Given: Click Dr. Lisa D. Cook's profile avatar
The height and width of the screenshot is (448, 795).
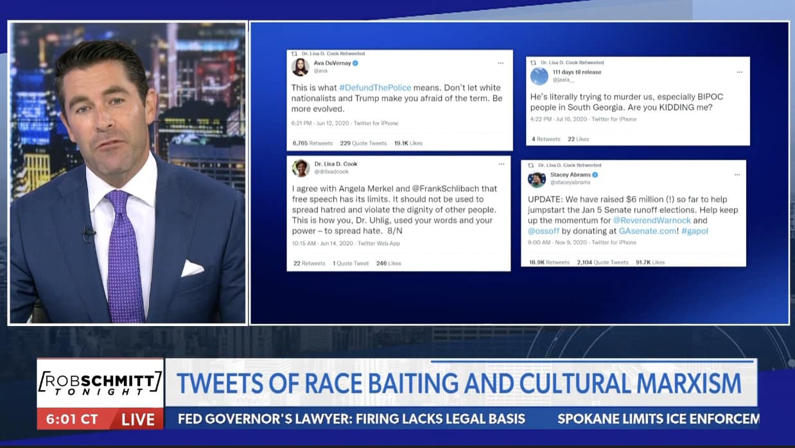Looking at the screenshot, I should (x=301, y=168).
